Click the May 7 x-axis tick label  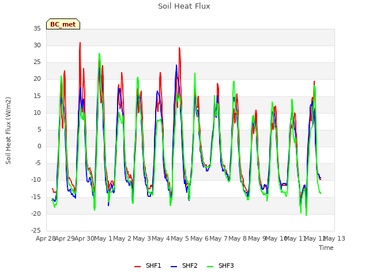(219, 238)
